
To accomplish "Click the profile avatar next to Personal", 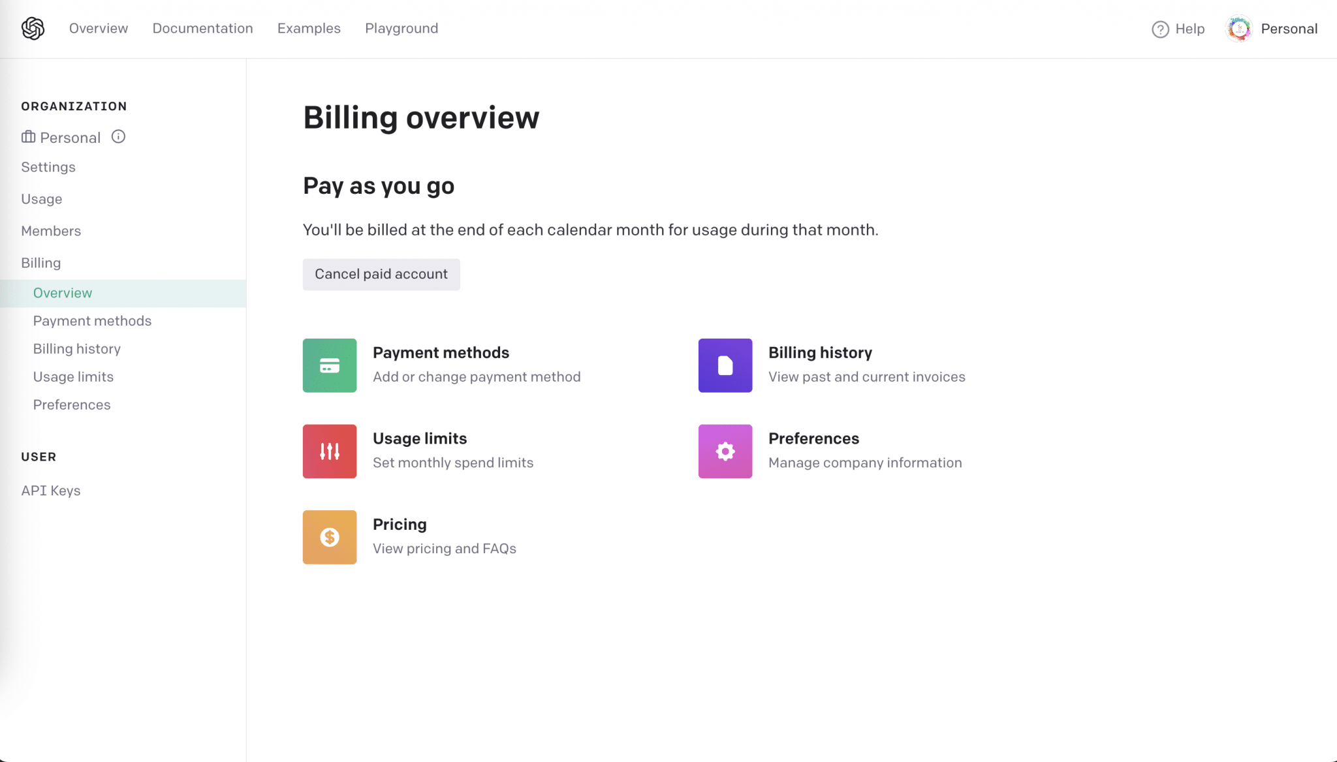I will [x=1239, y=29].
